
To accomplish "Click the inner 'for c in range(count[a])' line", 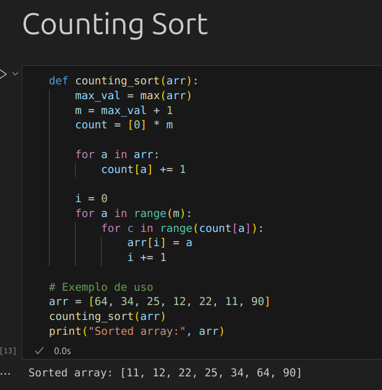I will (x=183, y=228).
